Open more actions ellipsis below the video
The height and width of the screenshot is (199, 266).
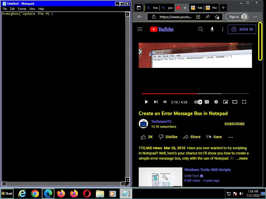231,137
